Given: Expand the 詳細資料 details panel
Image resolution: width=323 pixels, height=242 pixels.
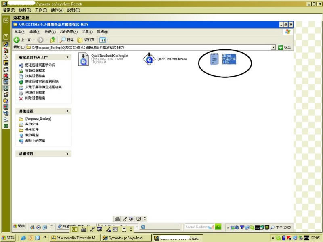Looking at the screenshot, I should pos(67,154).
